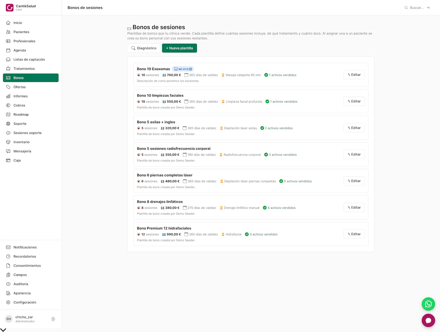Image resolution: width=440 pixels, height=332 pixels.
Task: Open the Agenda calendar
Action: coord(31,50)
